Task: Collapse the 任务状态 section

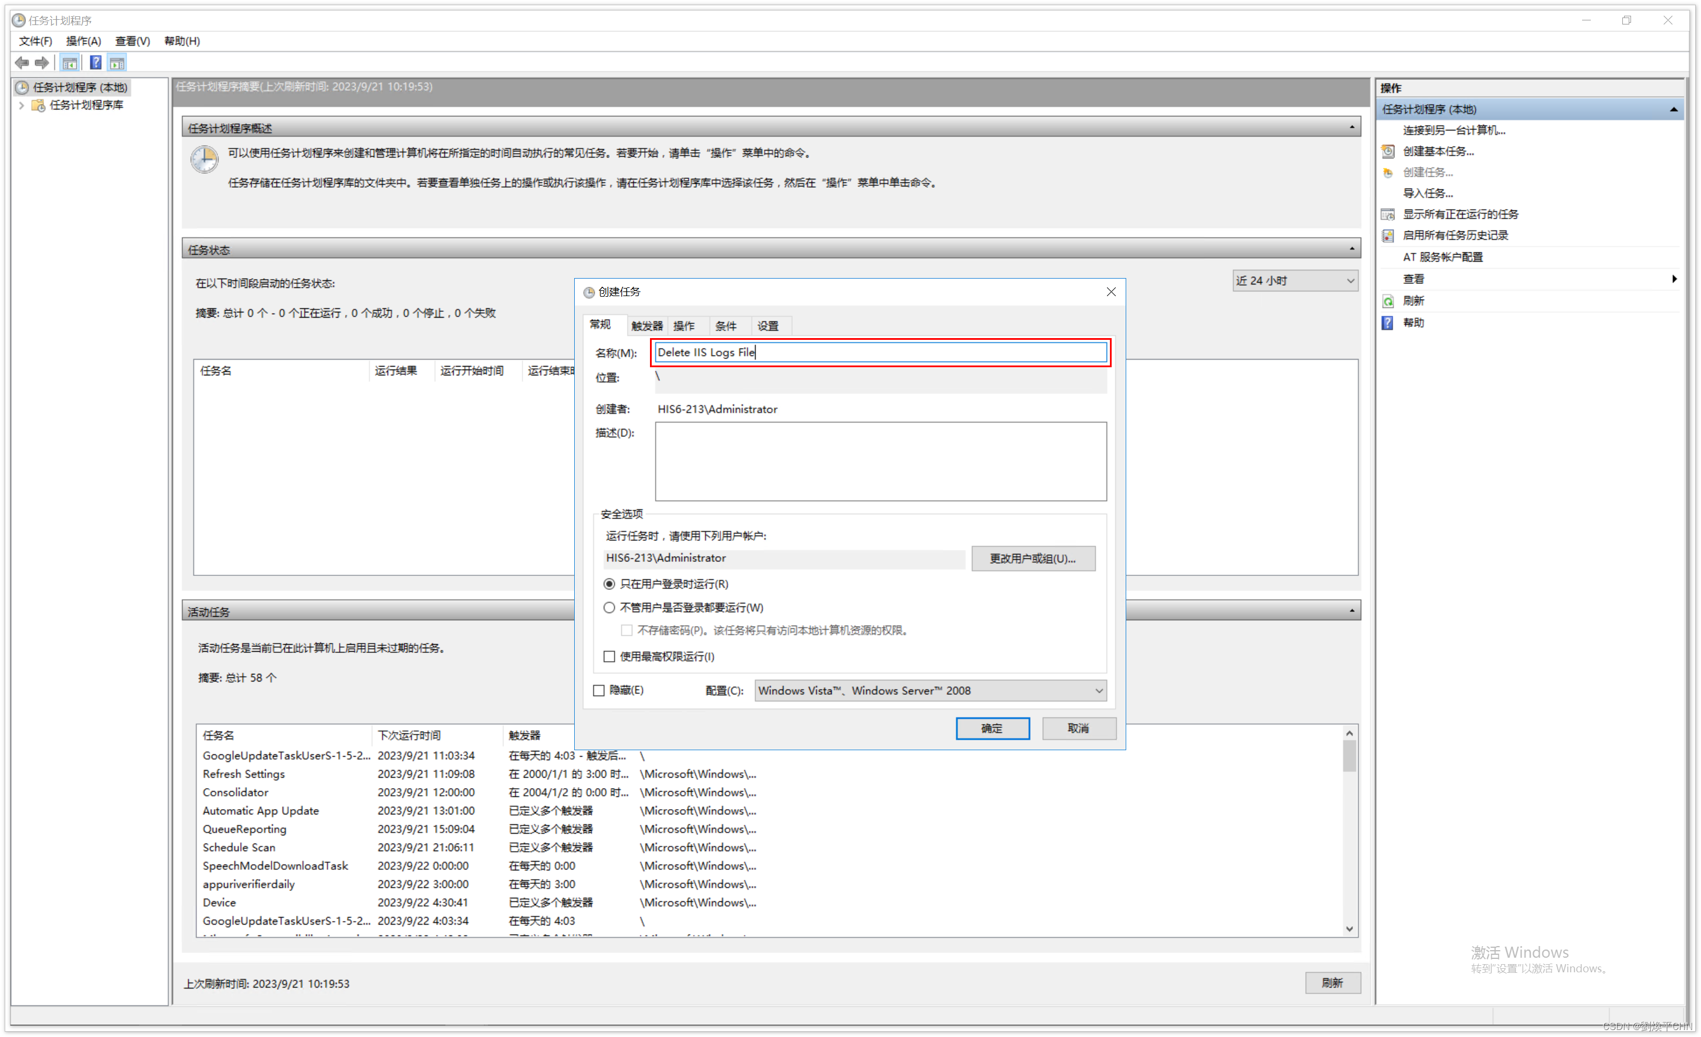Action: point(1352,249)
